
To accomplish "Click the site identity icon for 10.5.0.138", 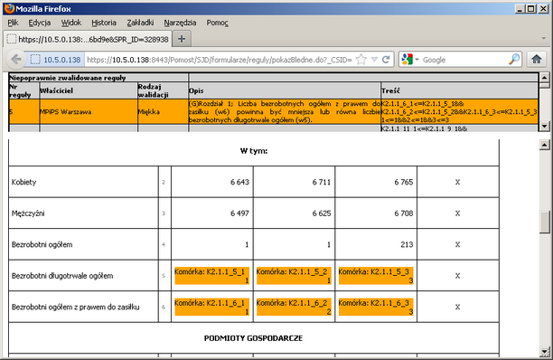I will click(x=56, y=60).
